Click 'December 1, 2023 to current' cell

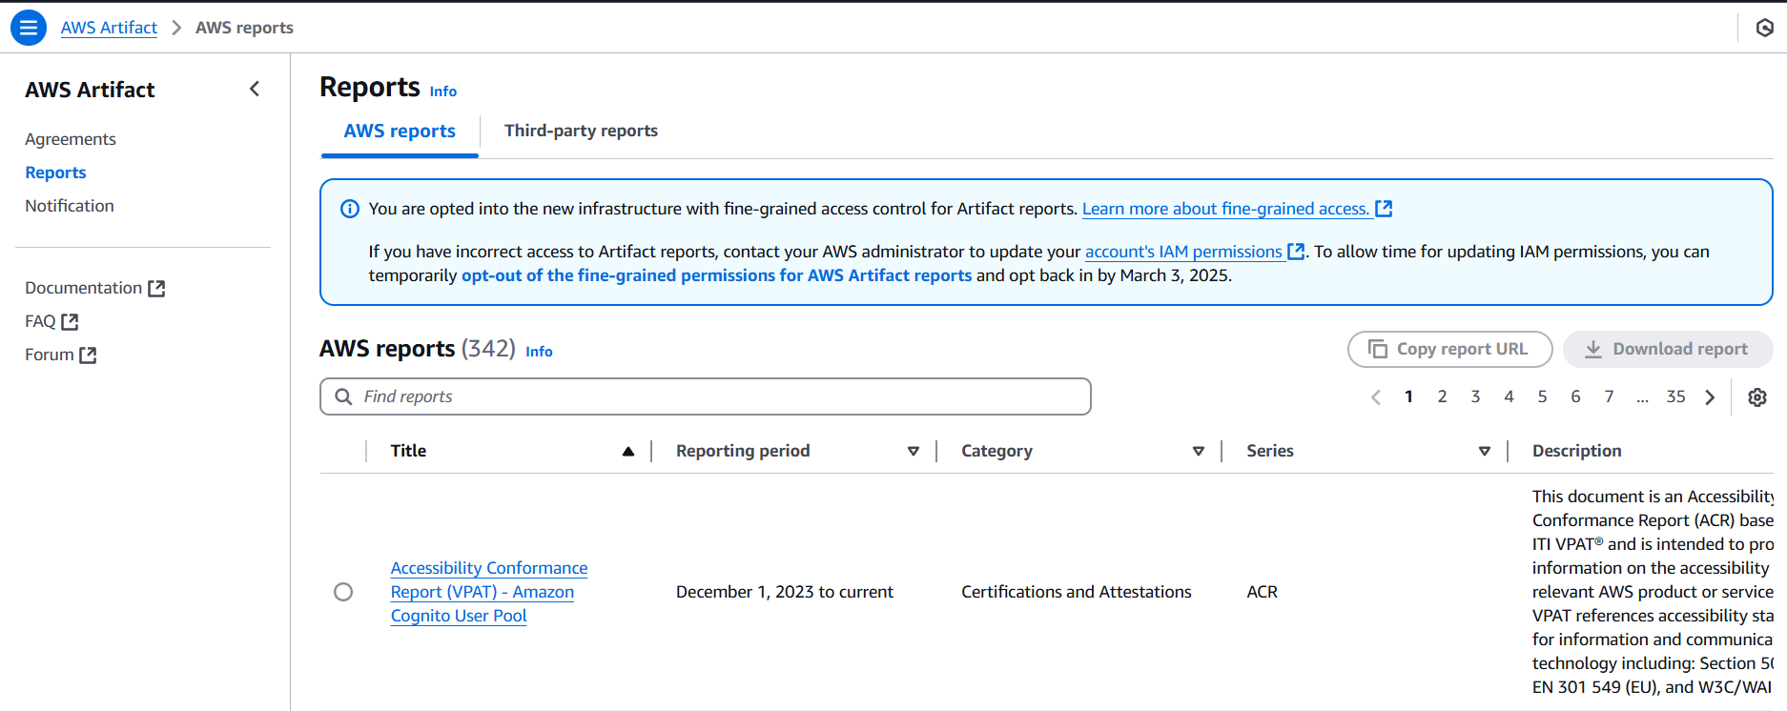[785, 592]
